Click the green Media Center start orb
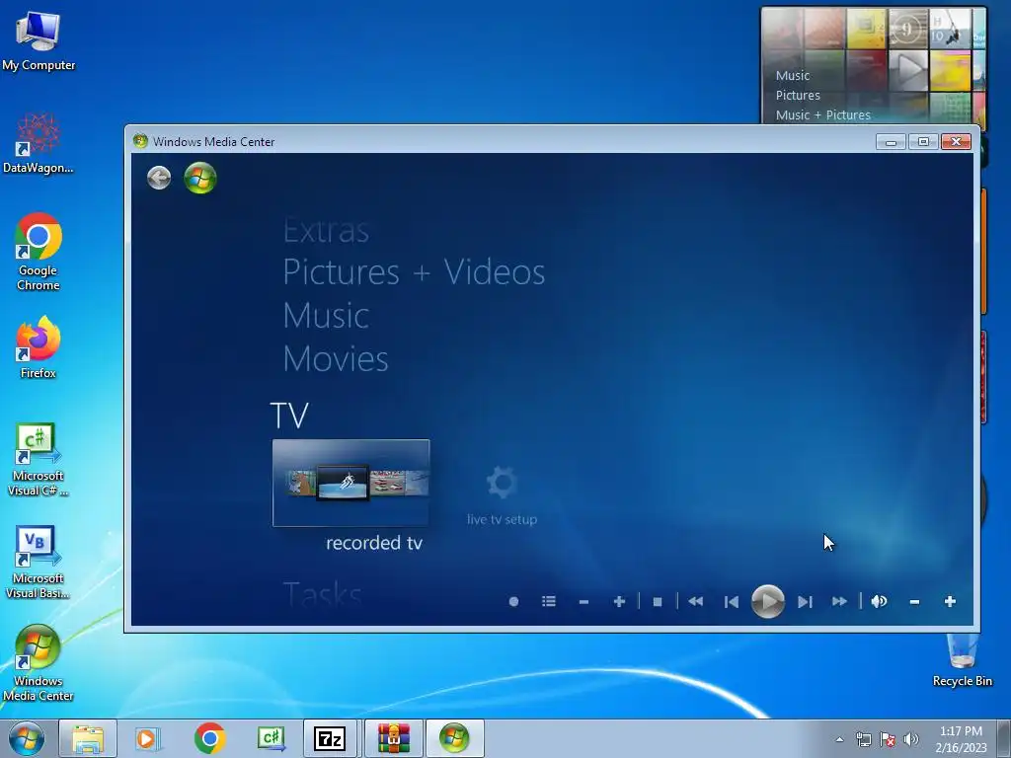This screenshot has width=1011, height=758. click(x=199, y=178)
